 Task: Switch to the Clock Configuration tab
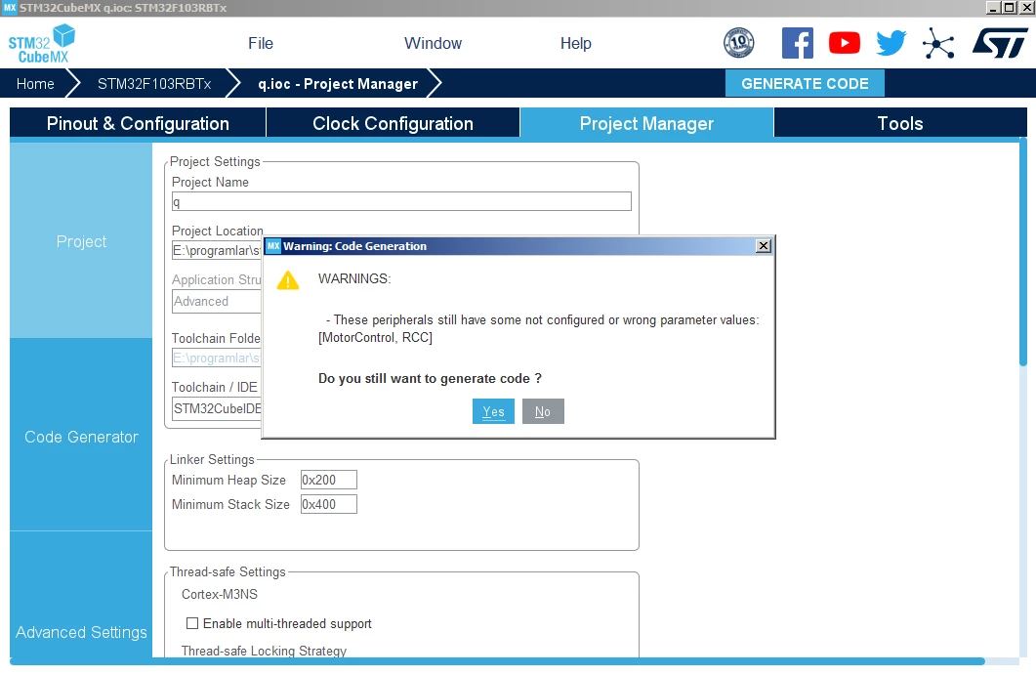click(394, 124)
